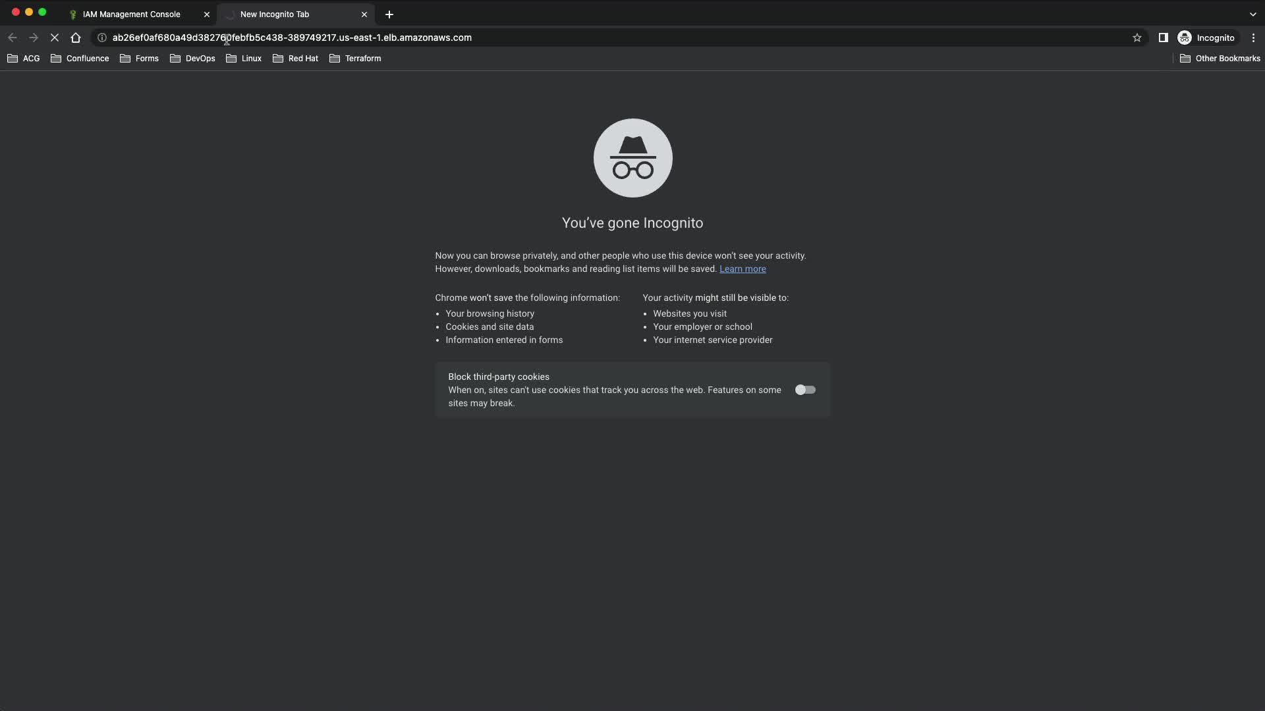The height and width of the screenshot is (711, 1265).
Task: Bookmark this tab with the star icon
Action: 1137,38
